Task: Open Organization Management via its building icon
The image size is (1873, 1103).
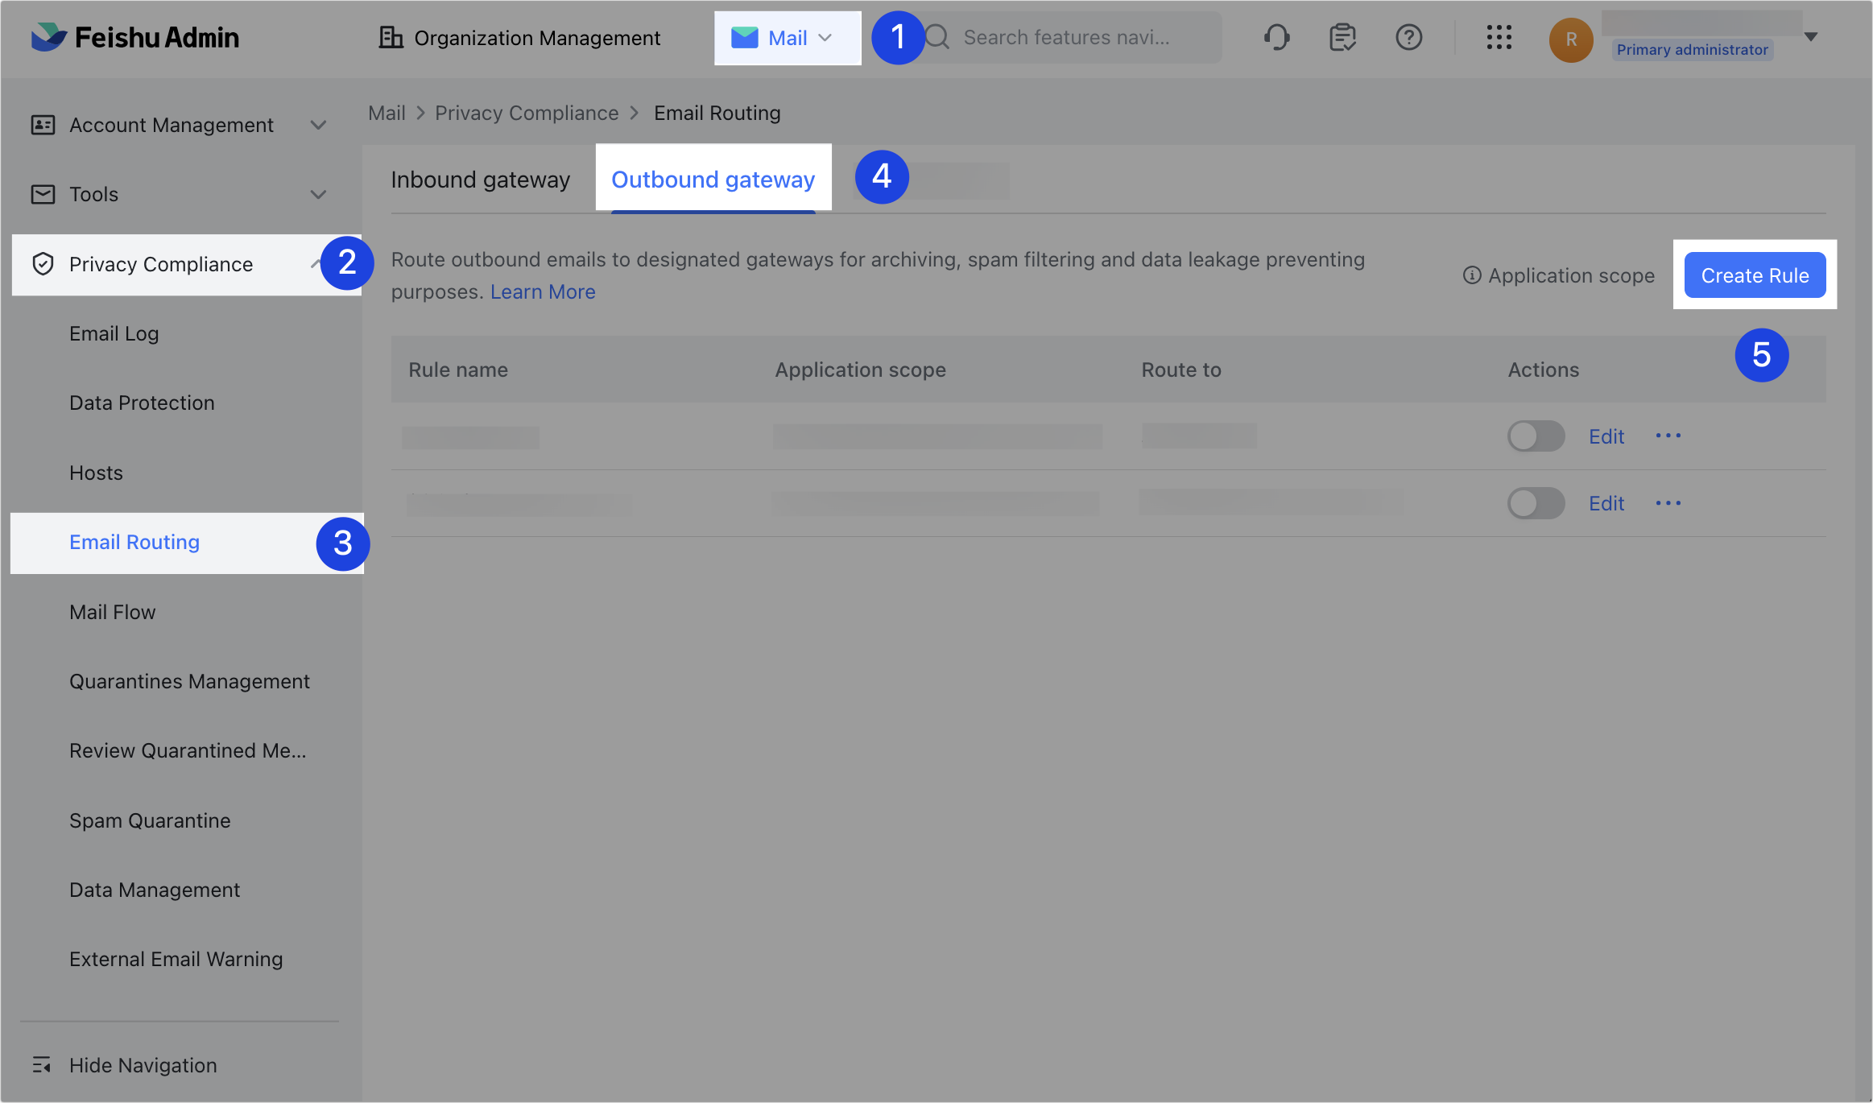Action: [x=392, y=37]
